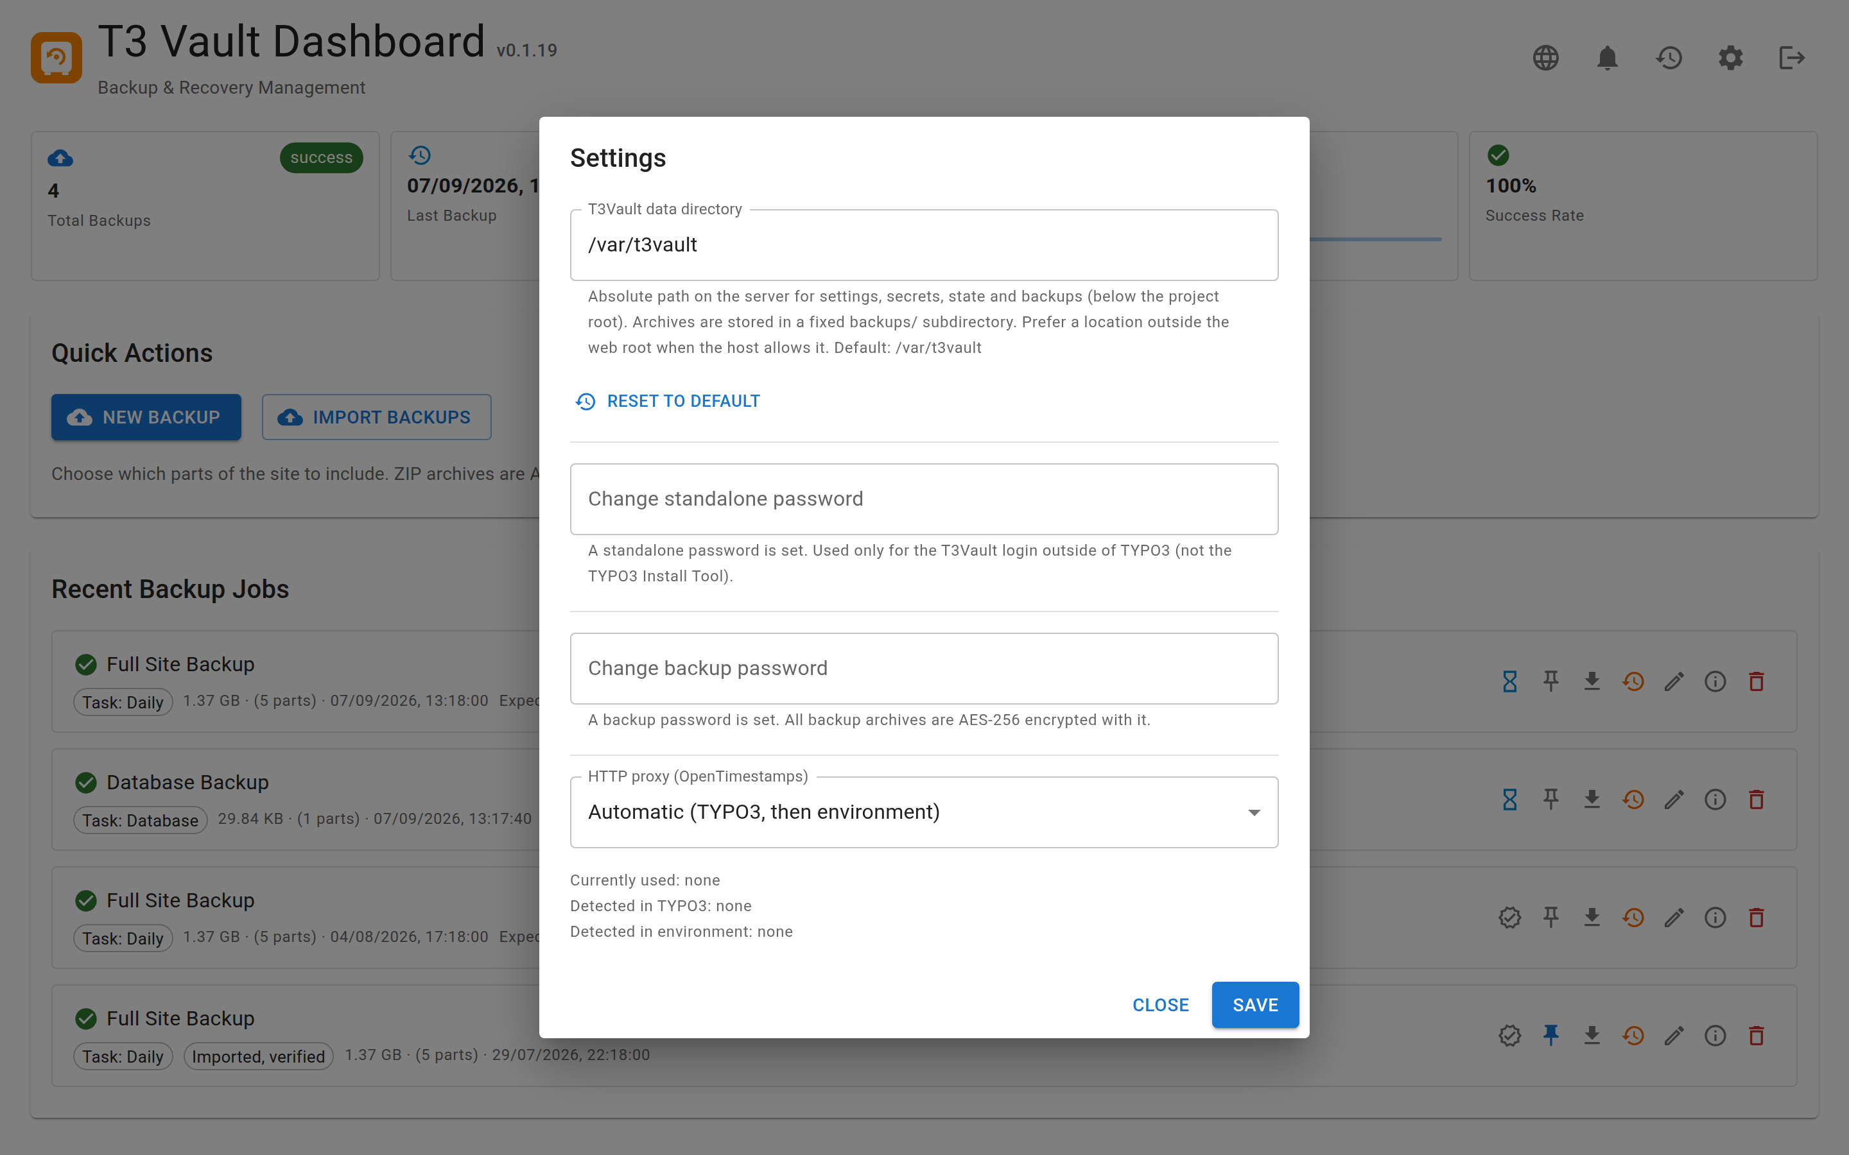Viewport: 1849px width, 1155px height.
Task: Click T3 Vault orange logo icon
Action: tap(56, 57)
